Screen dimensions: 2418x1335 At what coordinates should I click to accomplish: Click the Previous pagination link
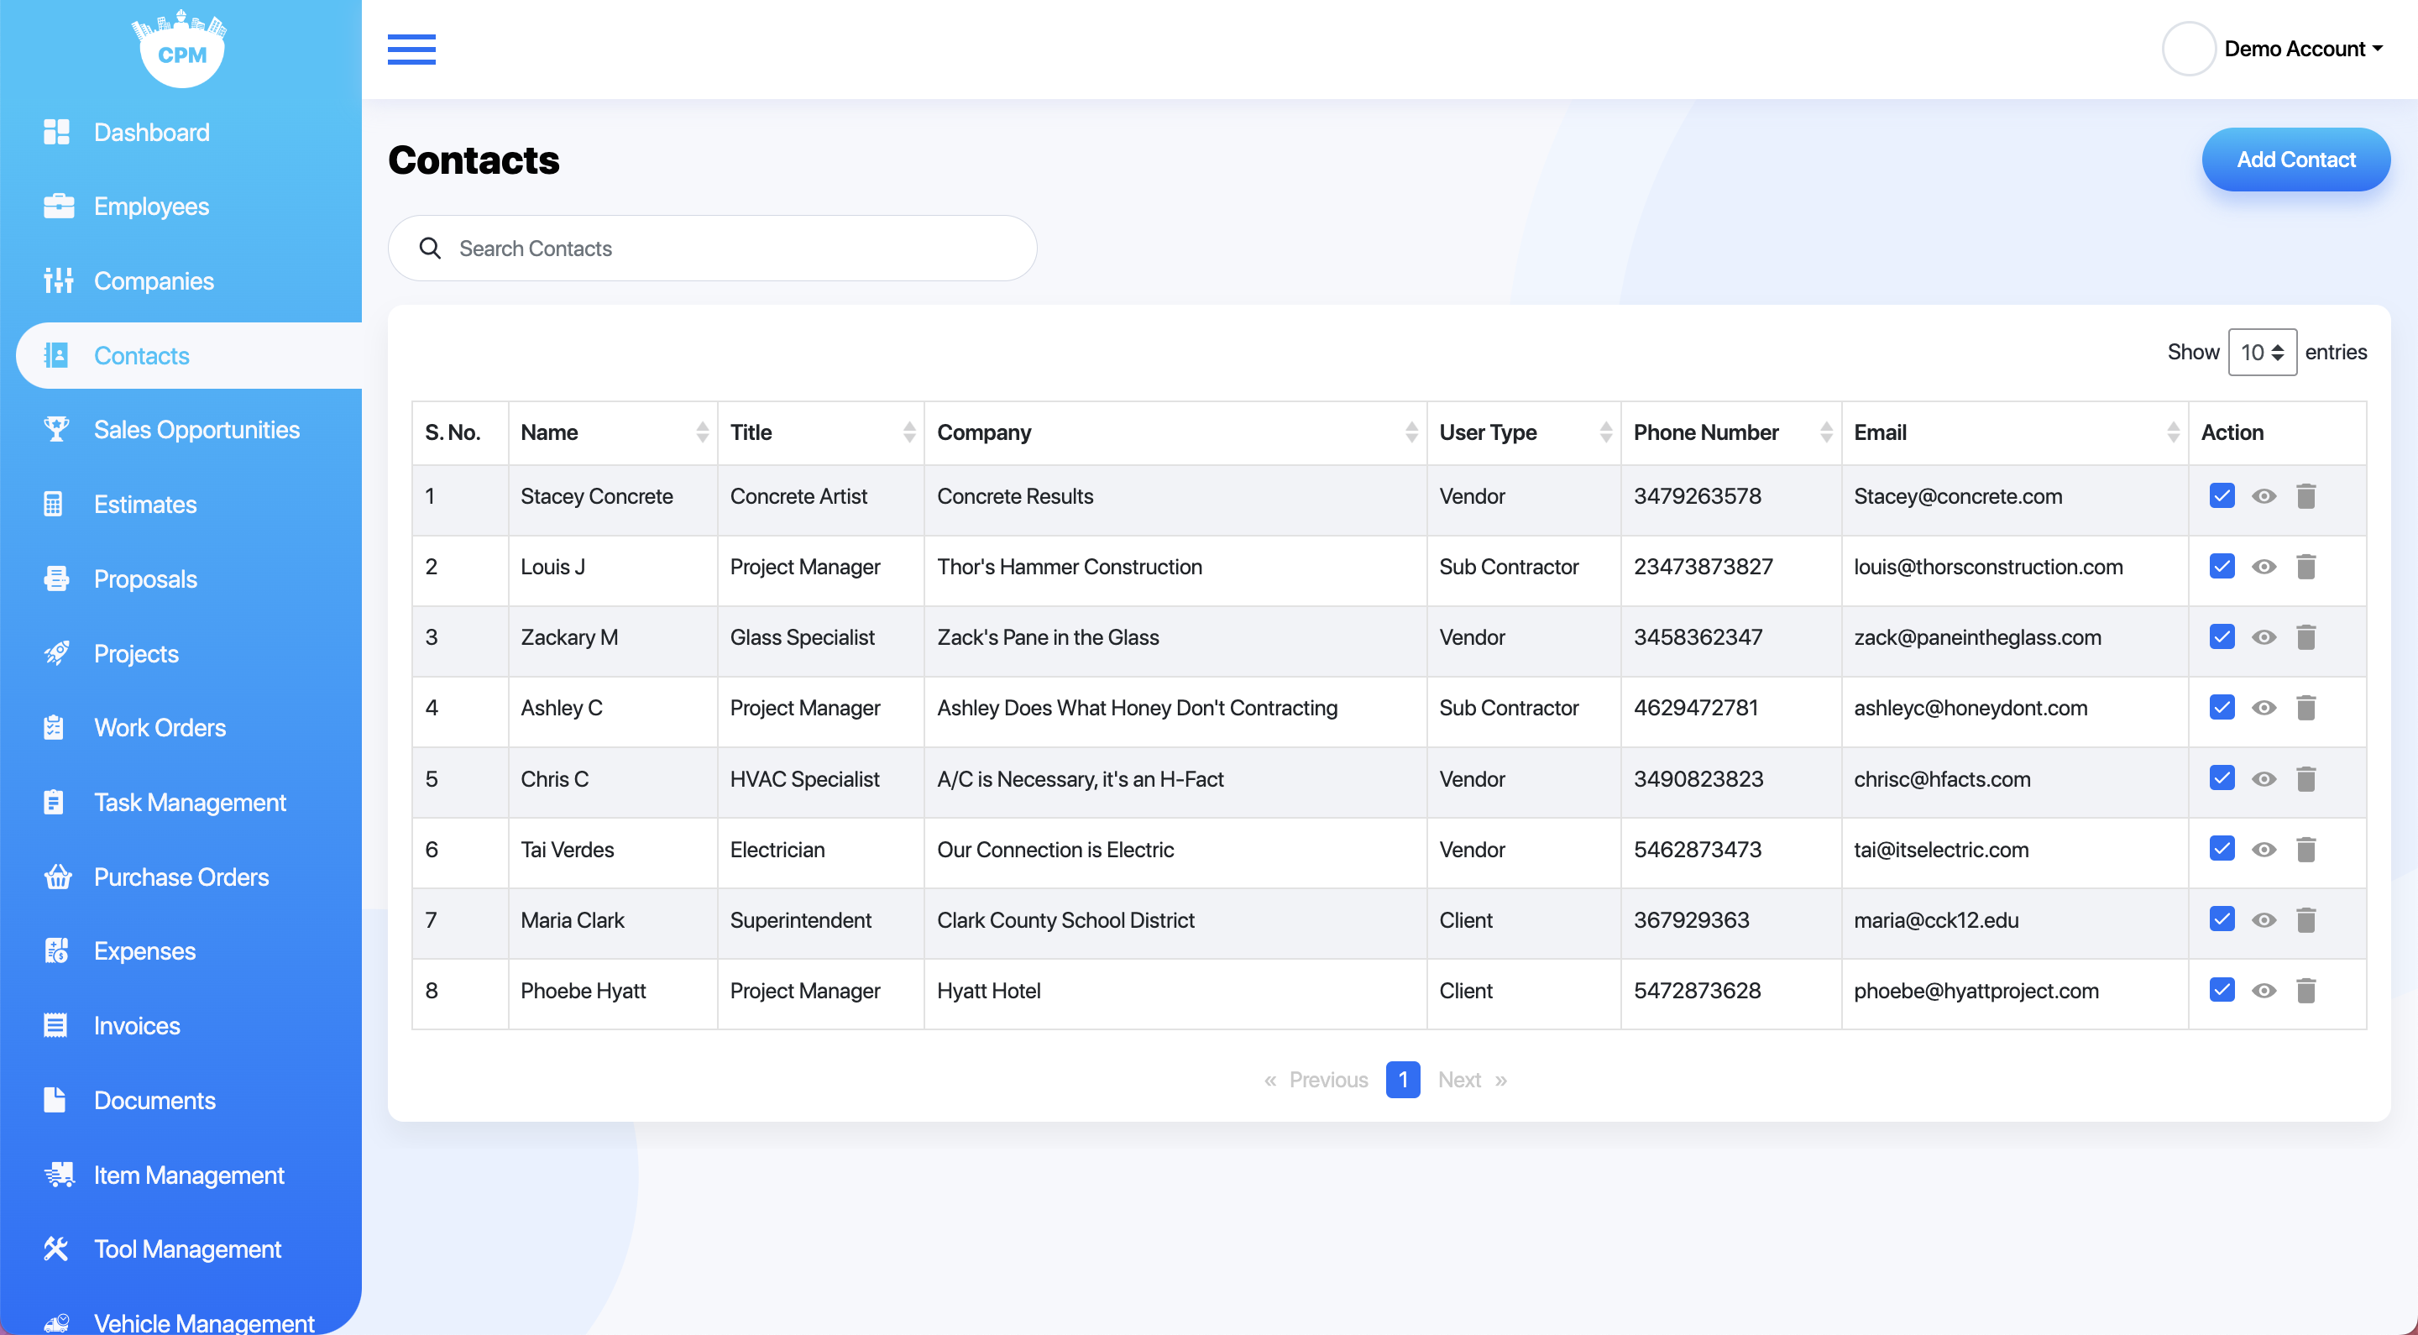pyautogui.click(x=1316, y=1080)
